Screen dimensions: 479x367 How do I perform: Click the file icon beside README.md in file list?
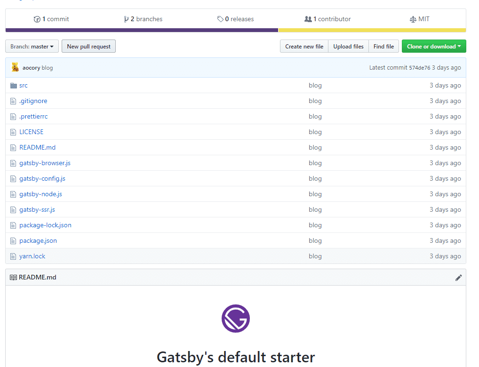point(13,148)
